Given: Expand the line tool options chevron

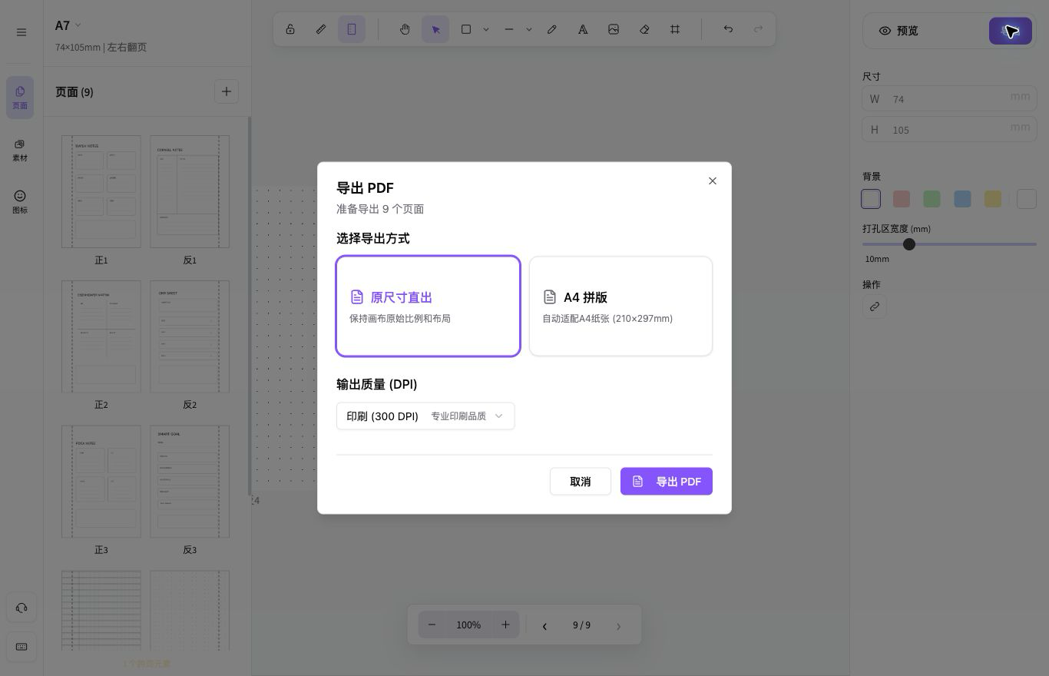Looking at the screenshot, I should (529, 29).
